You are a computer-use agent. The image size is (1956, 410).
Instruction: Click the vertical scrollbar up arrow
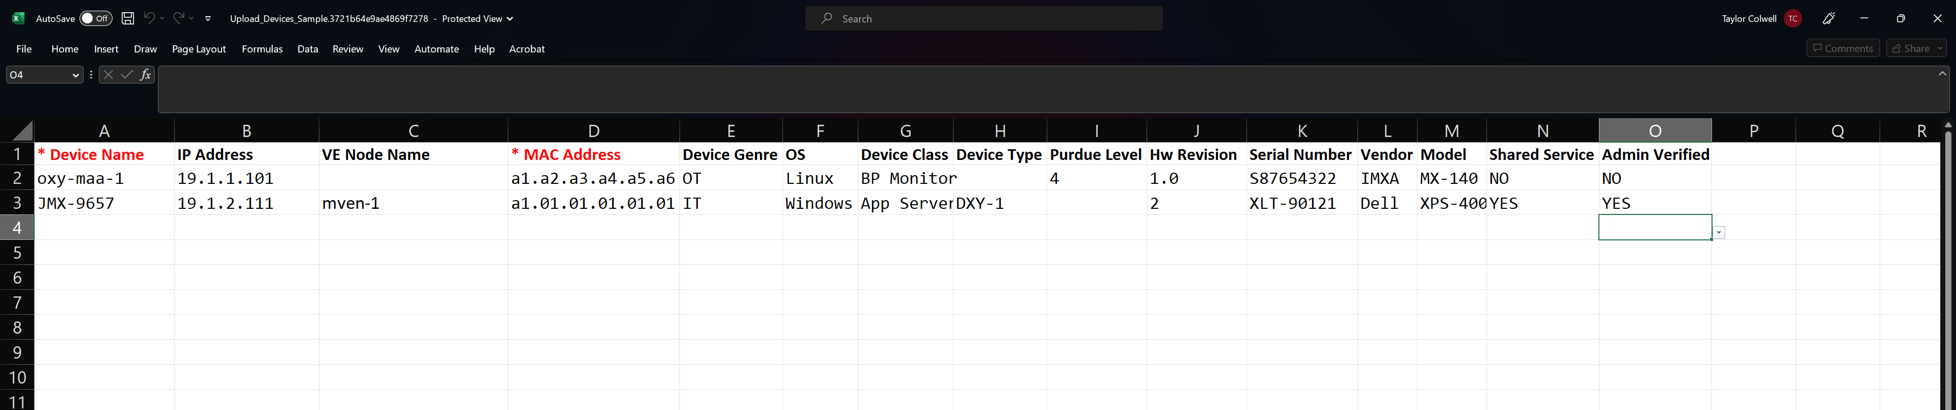click(1948, 124)
